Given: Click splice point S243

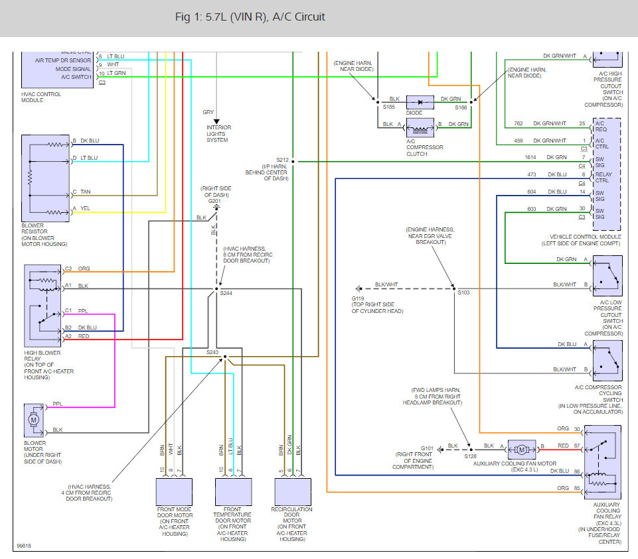Looking at the screenshot, I should pyautogui.click(x=225, y=357).
